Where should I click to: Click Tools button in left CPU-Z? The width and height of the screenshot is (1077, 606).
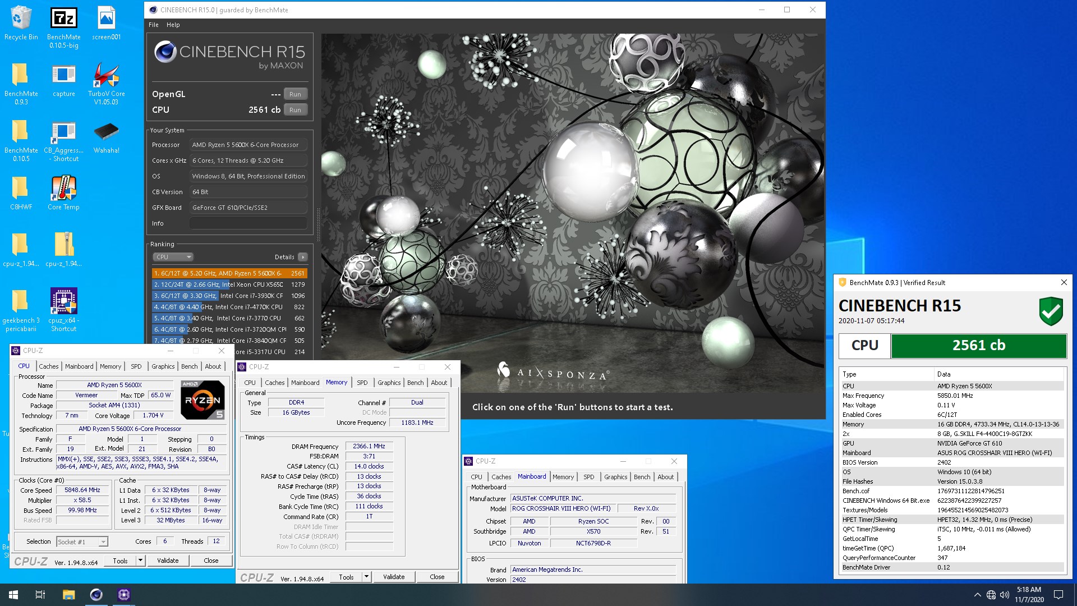pyautogui.click(x=120, y=561)
